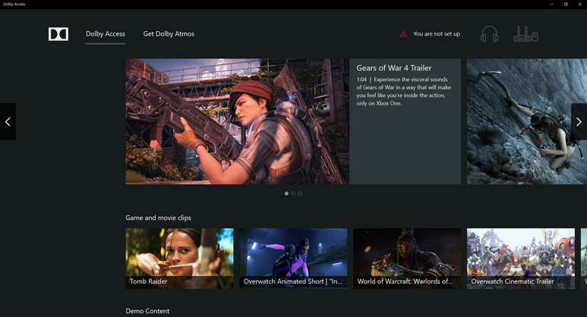Viewport: 587px width, 317px height.
Task: Select the first carousel page dot
Action: pyautogui.click(x=286, y=193)
